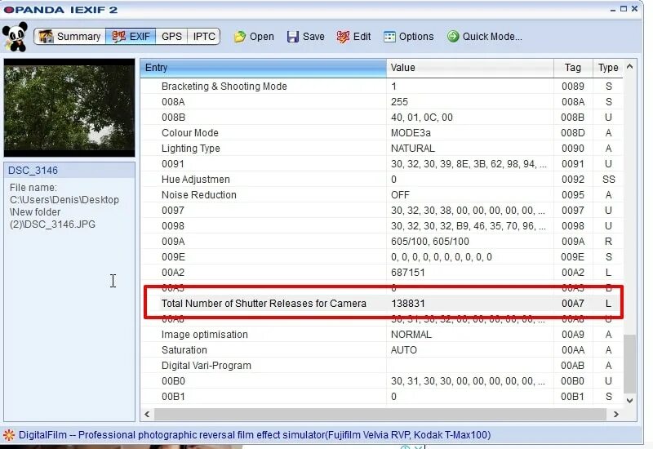Select the DSC_3146 file entry
Viewport: 653px width, 449px height.
[x=69, y=171]
